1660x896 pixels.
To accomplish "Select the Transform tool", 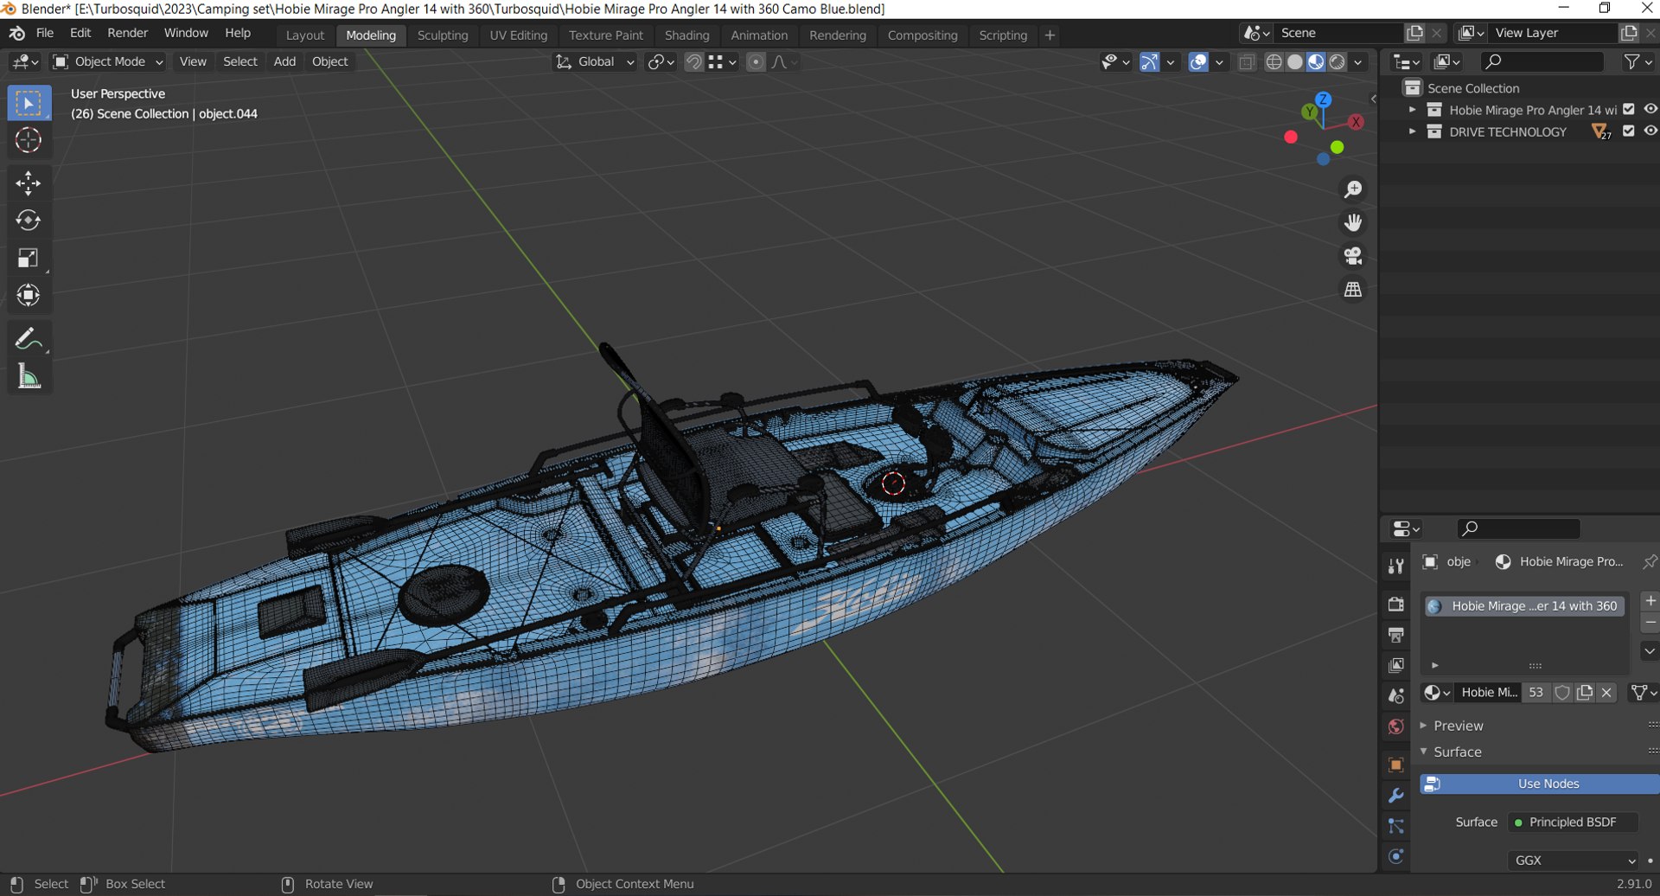I will pos(29,295).
